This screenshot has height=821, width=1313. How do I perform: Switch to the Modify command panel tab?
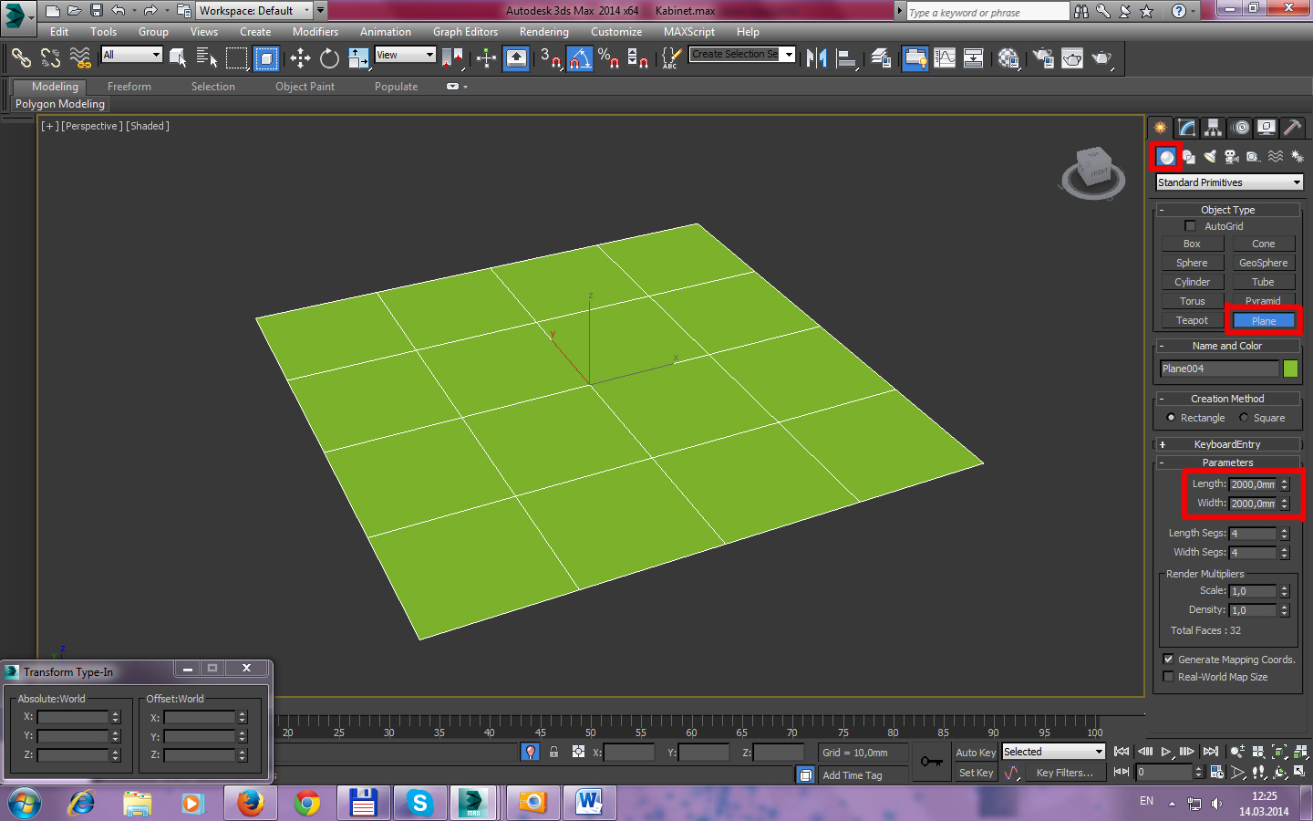[x=1186, y=128]
